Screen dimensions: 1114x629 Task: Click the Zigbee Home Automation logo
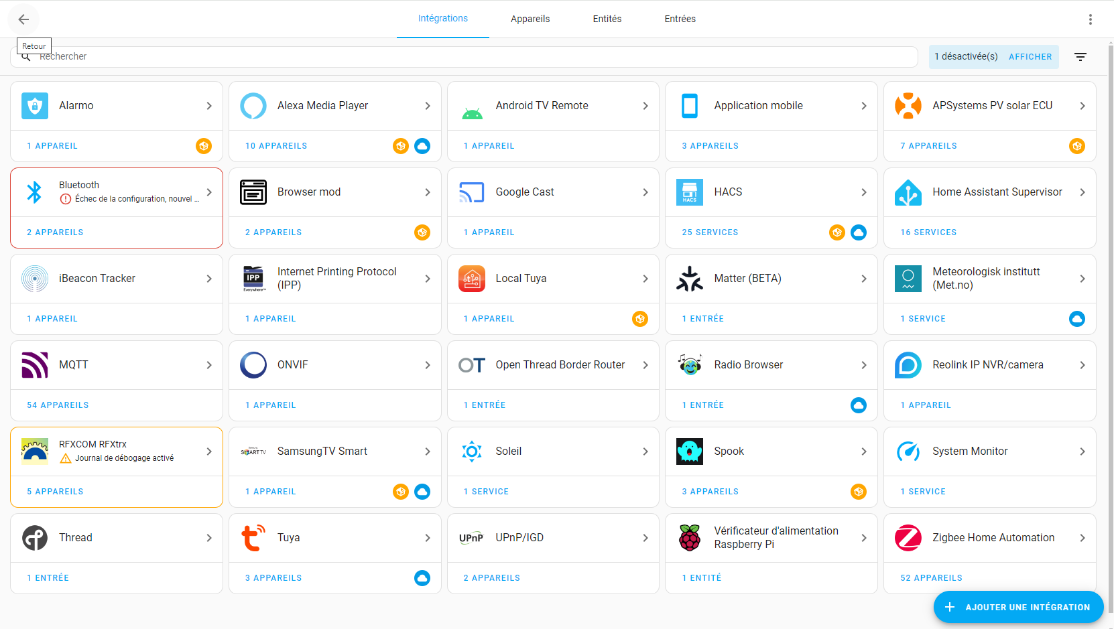[x=908, y=538]
